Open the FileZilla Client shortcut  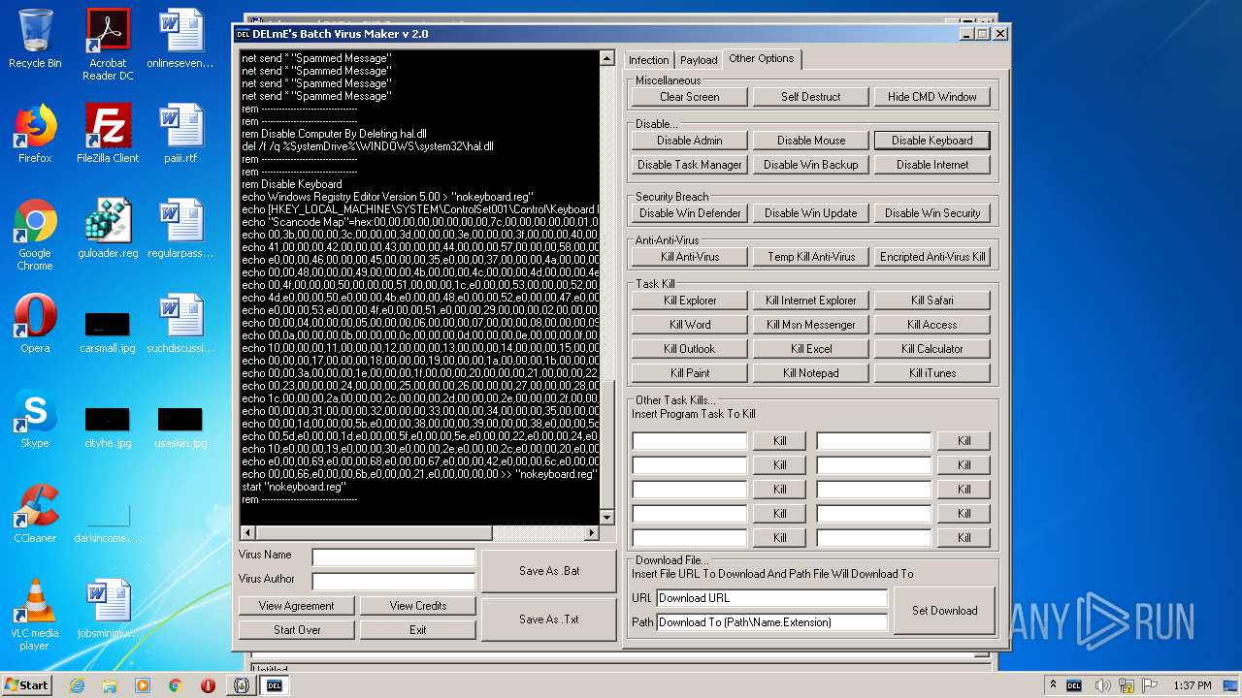click(x=108, y=134)
